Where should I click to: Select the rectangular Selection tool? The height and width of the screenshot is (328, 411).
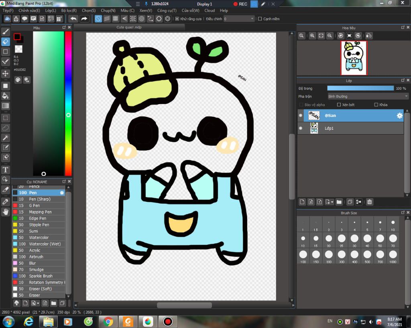pos(6,118)
